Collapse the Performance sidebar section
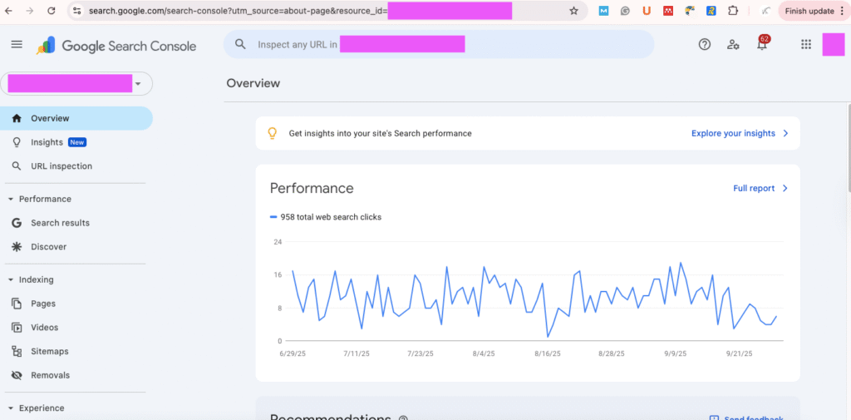This screenshot has width=851, height=420. [x=11, y=200]
